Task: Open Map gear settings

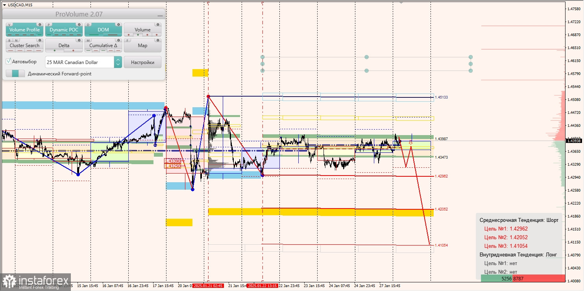Action: click(158, 40)
